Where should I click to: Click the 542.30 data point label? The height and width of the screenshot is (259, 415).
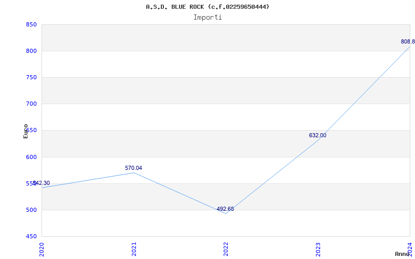click(41, 183)
